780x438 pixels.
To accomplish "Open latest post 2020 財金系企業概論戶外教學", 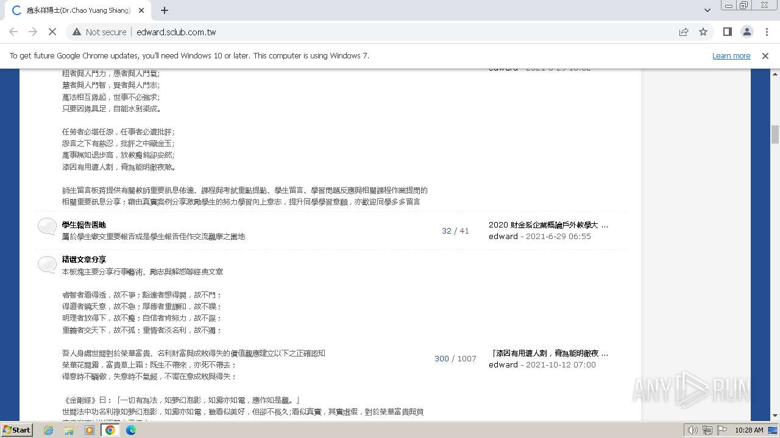I will [x=548, y=224].
